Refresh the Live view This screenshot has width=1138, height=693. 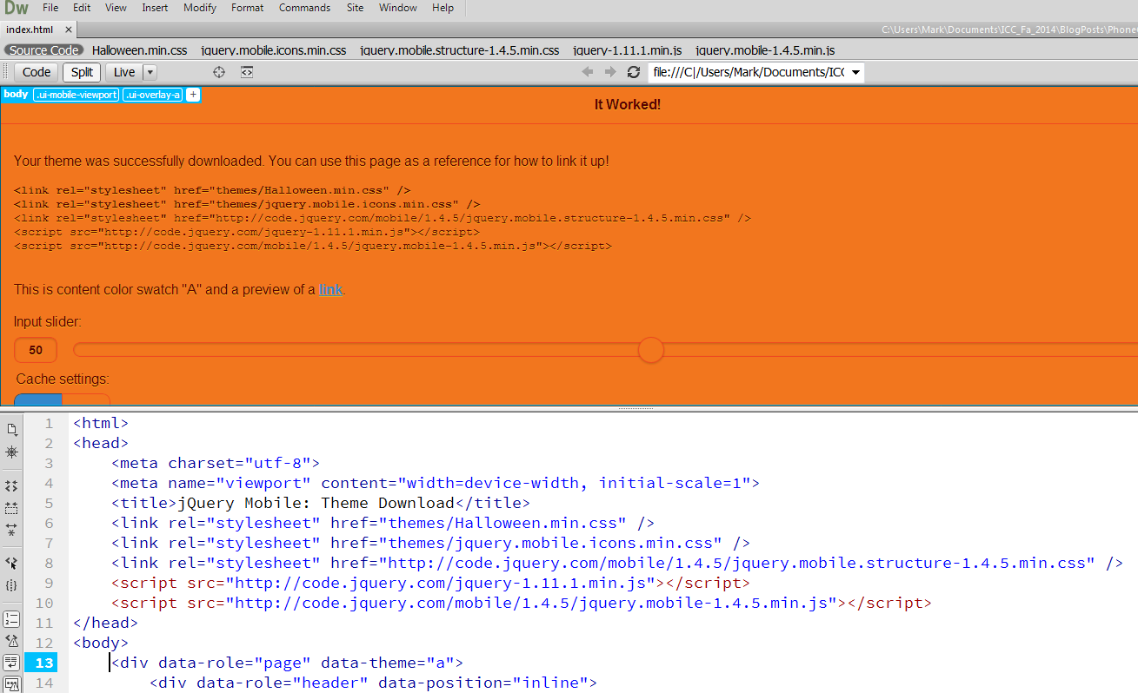pos(634,72)
